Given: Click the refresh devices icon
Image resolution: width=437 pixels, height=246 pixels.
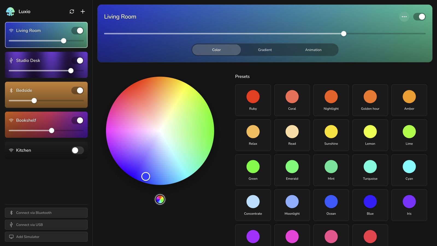Looking at the screenshot, I should pyautogui.click(x=72, y=11).
